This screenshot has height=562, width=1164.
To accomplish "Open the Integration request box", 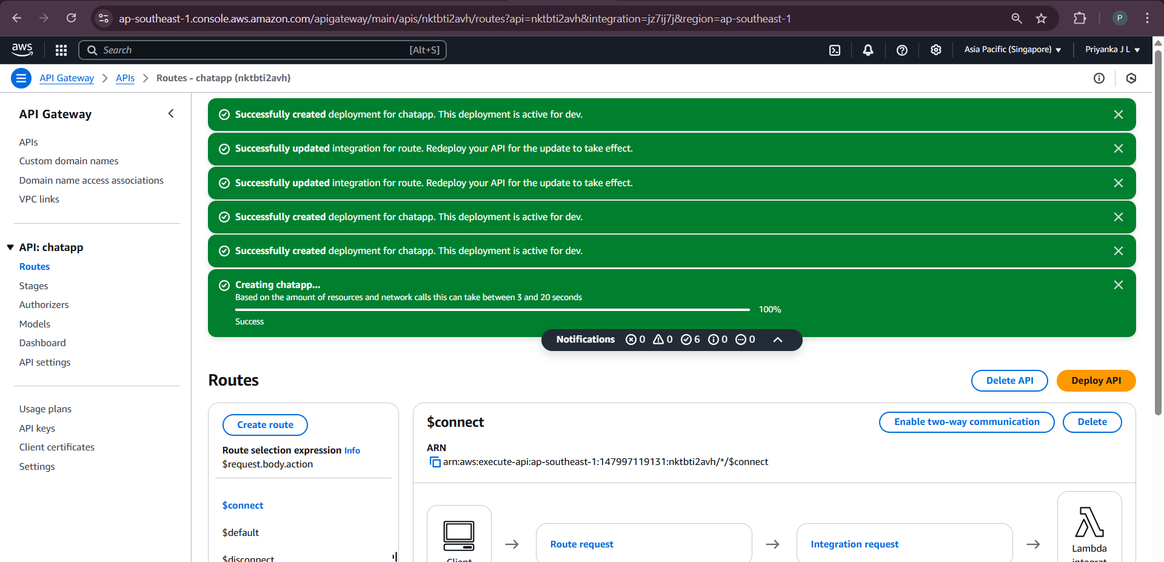I will click(905, 543).
